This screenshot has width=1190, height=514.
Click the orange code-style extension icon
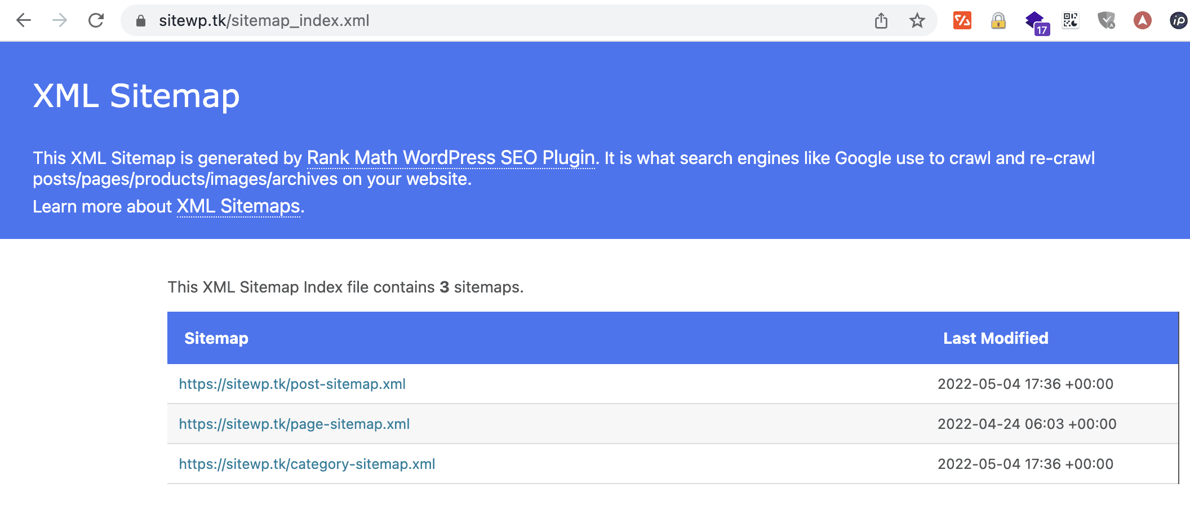[962, 20]
